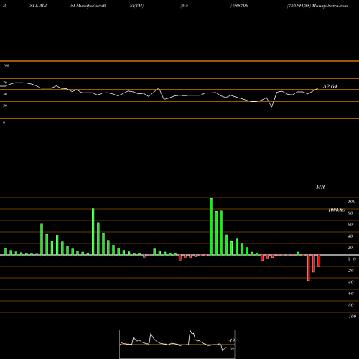This screenshot has height=359, width=359.
Task: Click the RSI axis label 70
Action: pos(5,83)
